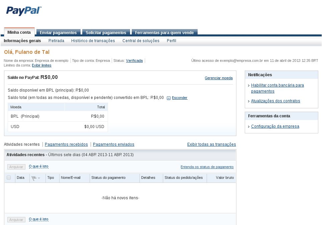Click the Ferramentas da conta heading

269,116
